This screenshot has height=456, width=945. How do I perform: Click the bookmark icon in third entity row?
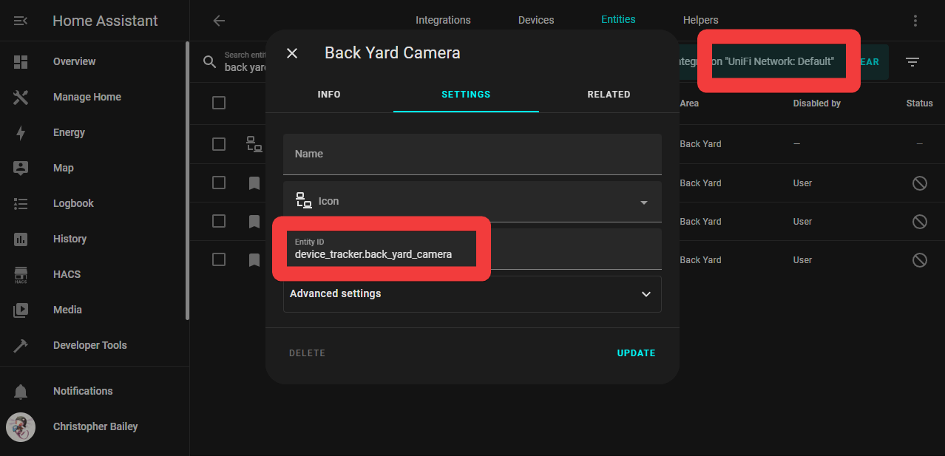coord(254,221)
